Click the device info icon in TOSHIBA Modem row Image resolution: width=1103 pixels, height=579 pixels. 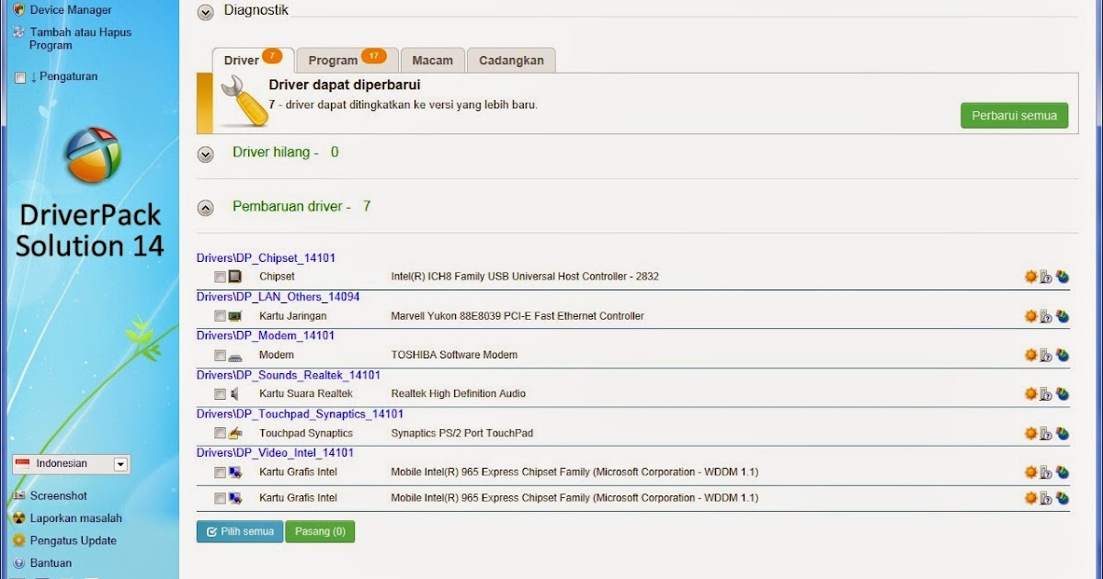1046,356
